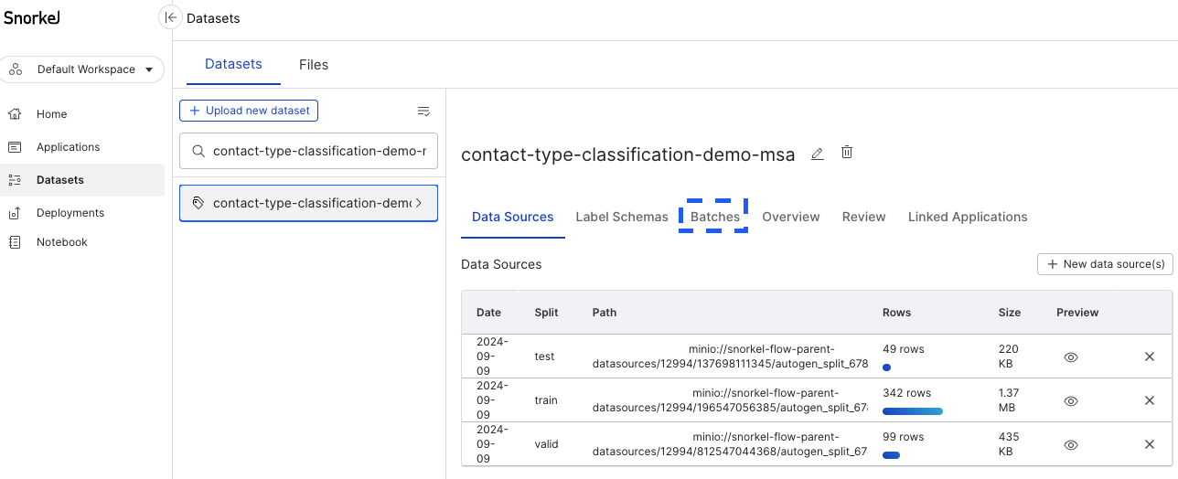Preview the valid split data source
The width and height of the screenshot is (1178, 479).
coord(1071,444)
